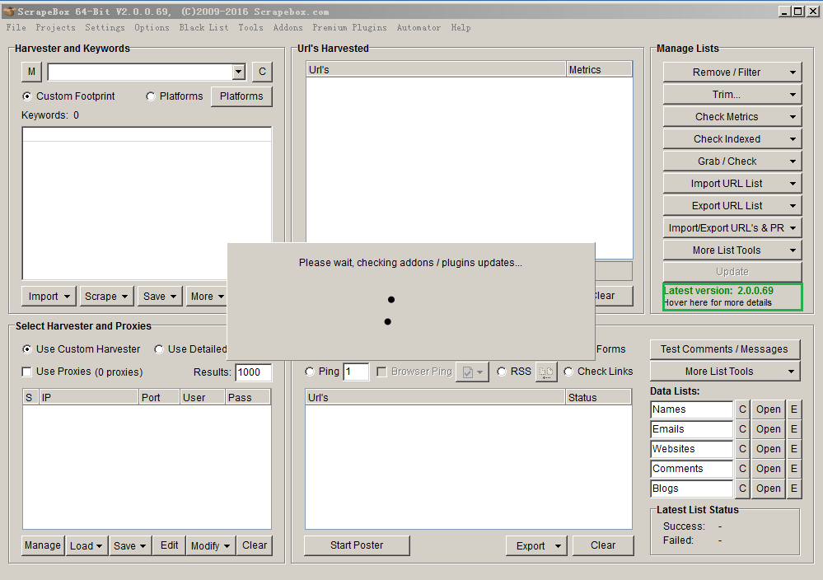Click the ScrapeBox title bar app icon
This screenshot has height=580, width=823.
[9, 11]
